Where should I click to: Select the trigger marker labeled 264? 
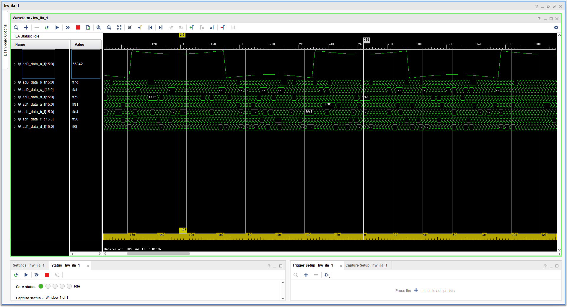click(x=366, y=40)
